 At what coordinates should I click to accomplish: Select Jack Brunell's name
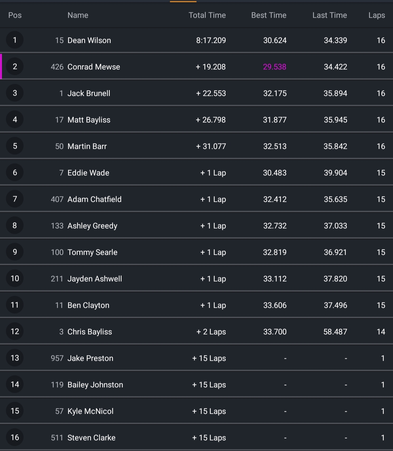pyautogui.click(x=89, y=94)
